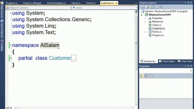Click the editor vertical scrollbar thumb
This screenshot has width=194, height=109.
[x=136, y=43]
